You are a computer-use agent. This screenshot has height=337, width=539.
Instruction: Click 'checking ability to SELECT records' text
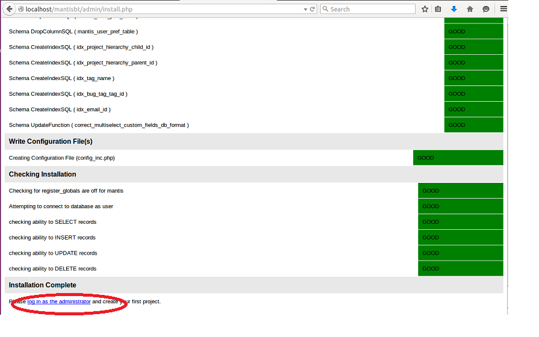[52, 222]
